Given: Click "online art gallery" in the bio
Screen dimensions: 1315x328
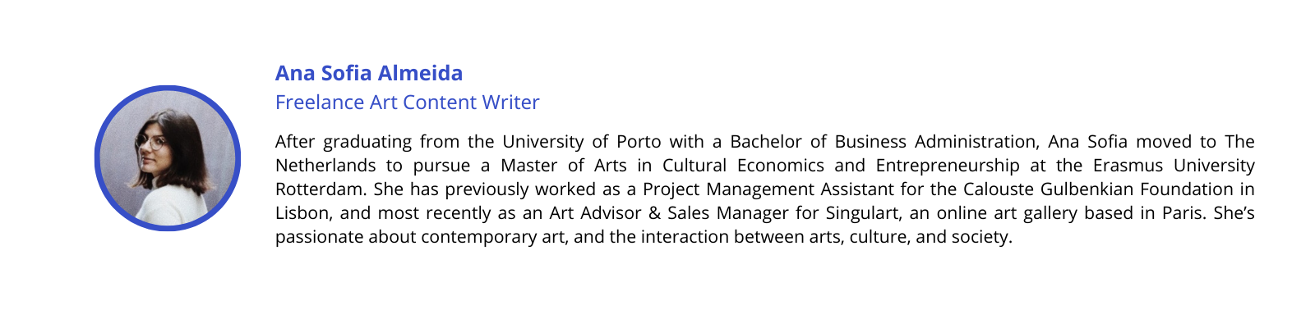Looking at the screenshot, I should 1008,213.
